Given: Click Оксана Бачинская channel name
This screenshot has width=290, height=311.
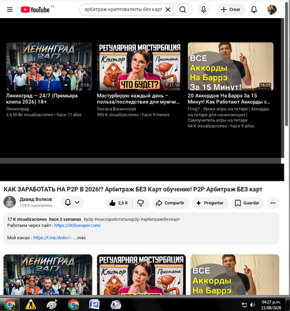Looking at the screenshot, I should (x=117, y=109).
